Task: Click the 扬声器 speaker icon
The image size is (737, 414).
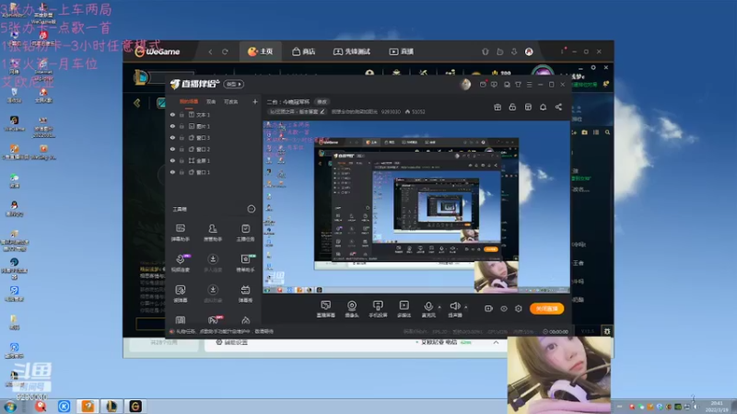Action: (454, 307)
